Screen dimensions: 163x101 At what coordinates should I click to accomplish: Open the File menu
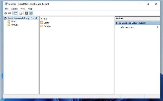pos(7,9)
